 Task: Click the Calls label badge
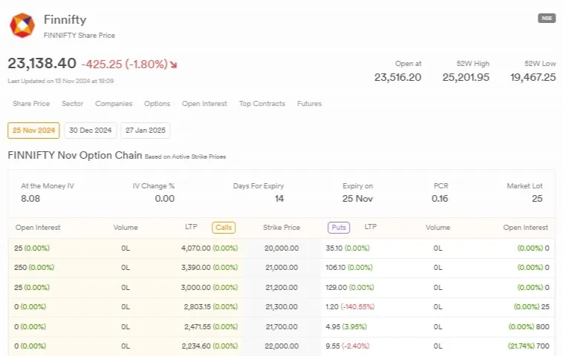[224, 228]
